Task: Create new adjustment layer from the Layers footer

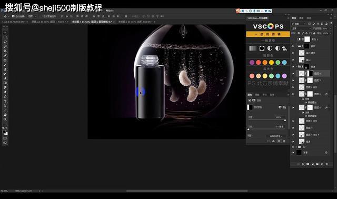Action: 312,164
